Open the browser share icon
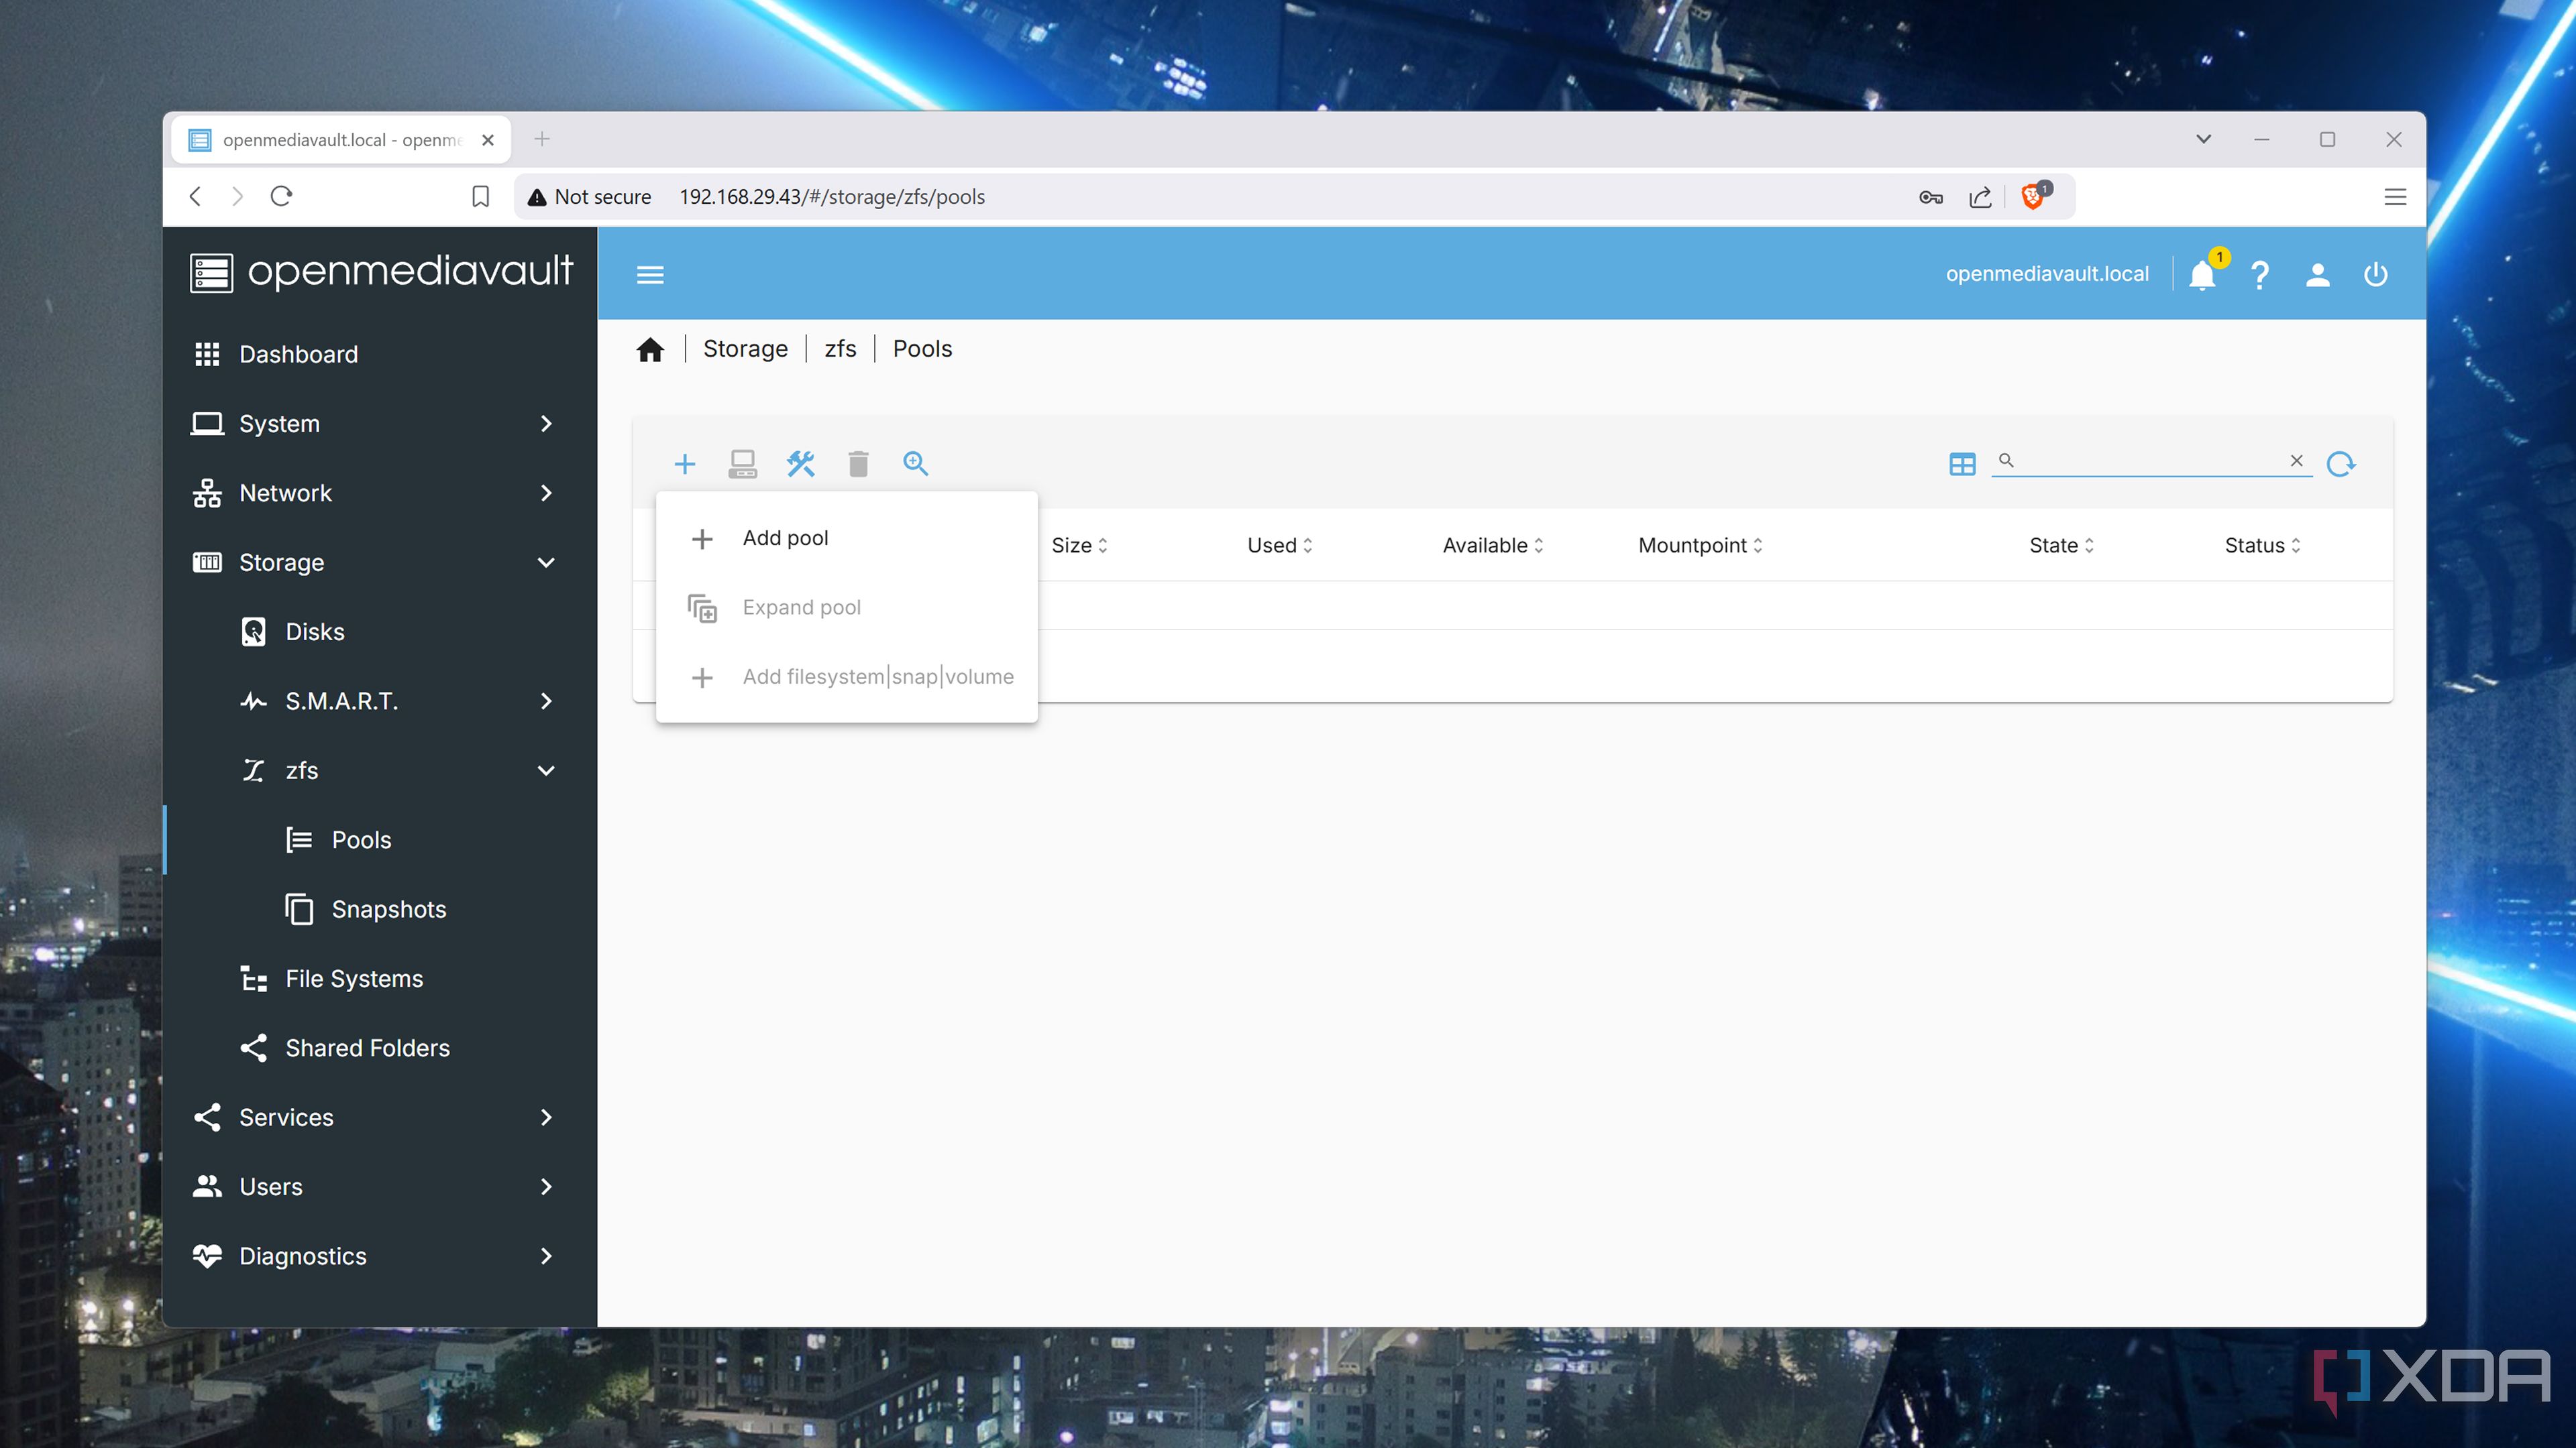Screen dimensions: 2576x1448 pos(1980,197)
